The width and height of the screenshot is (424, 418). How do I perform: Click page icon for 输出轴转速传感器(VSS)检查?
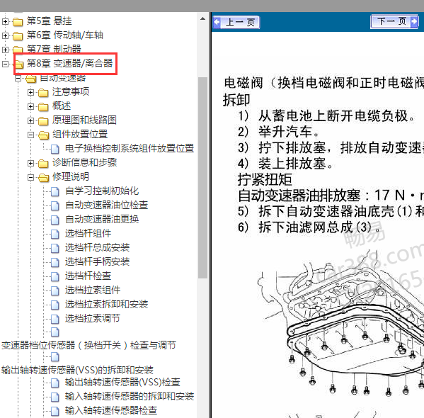pyautogui.click(x=55, y=383)
